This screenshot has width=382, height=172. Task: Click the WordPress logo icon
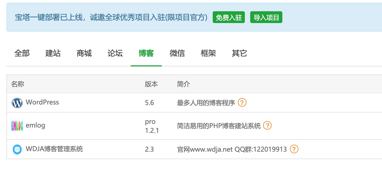[17, 103]
